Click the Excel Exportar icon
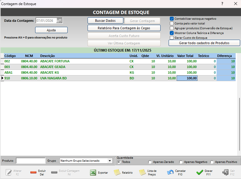The height and width of the screenshot is (179, 241). click(x=93, y=172)
